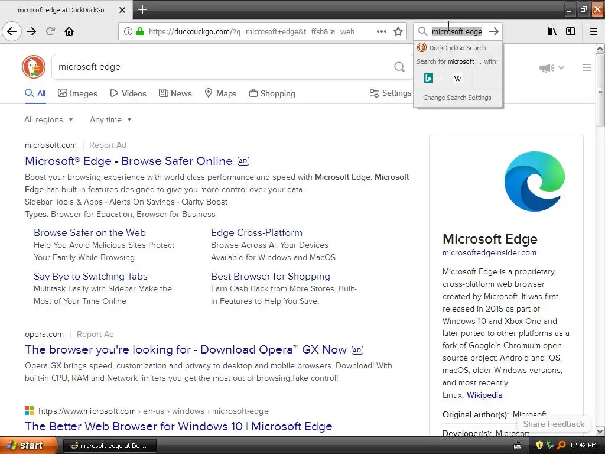This screenshot has height=454, width=605.
Task: Switch to the Images tab
Action: click(77, 93)
